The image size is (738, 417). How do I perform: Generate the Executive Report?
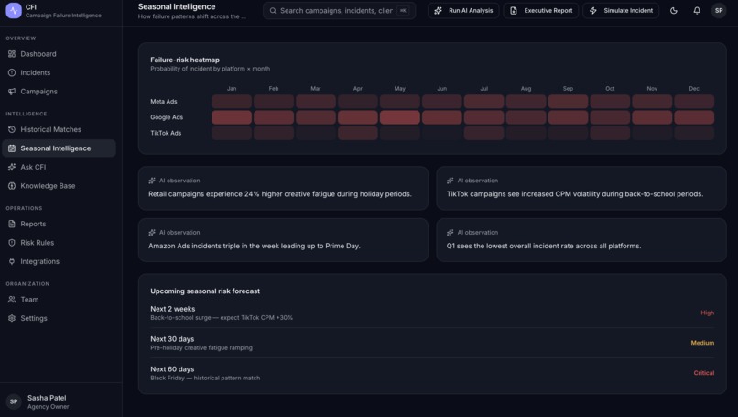tap(541, 10)
